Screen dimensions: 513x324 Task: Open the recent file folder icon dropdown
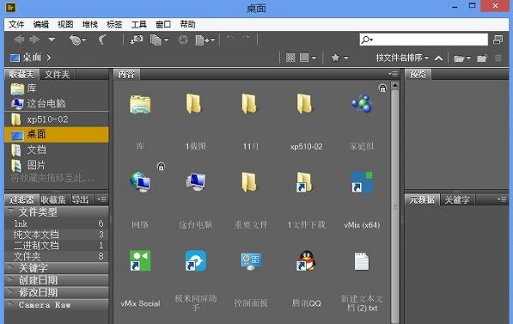pyautogui.click(x=462, y=58)
